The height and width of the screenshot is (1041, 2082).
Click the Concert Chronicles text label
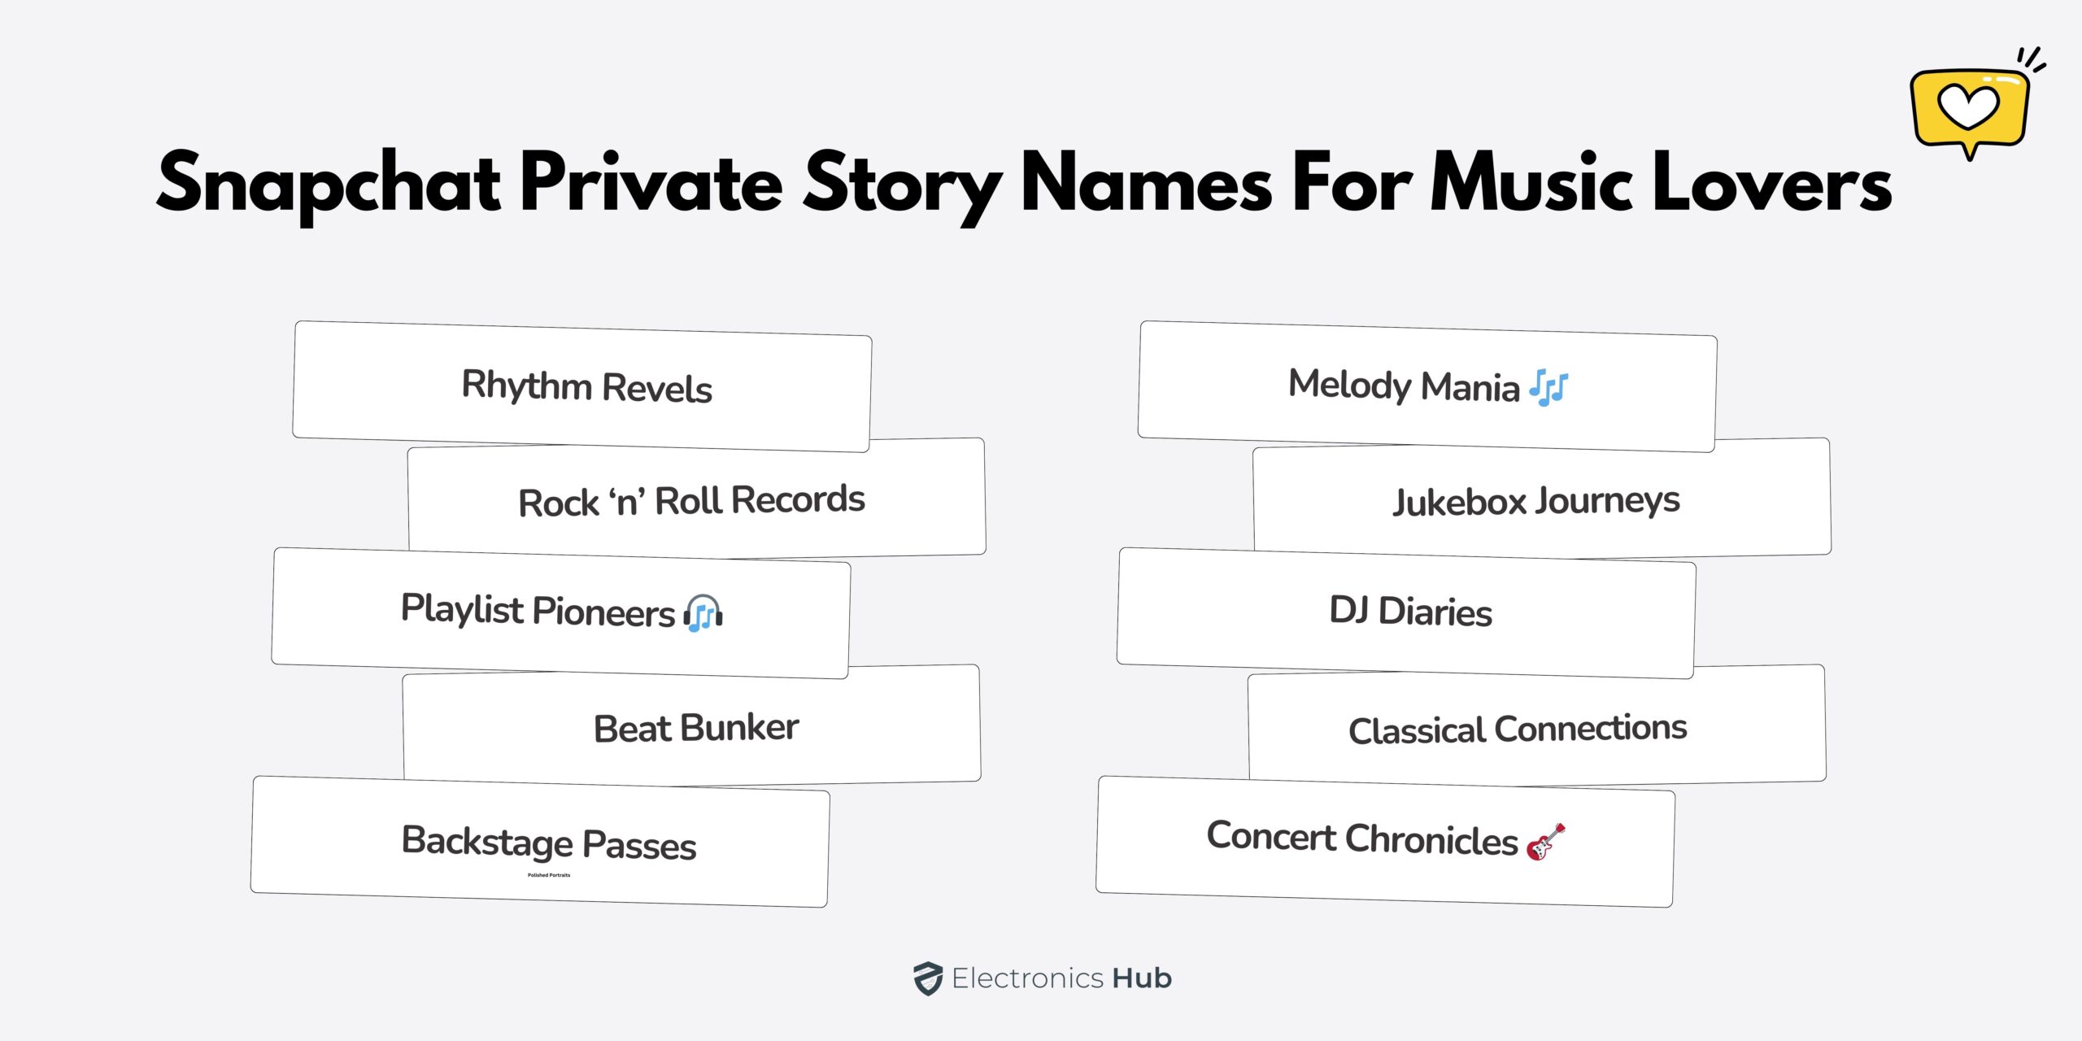pos(1362,838)
